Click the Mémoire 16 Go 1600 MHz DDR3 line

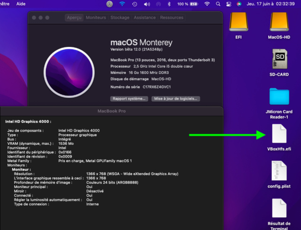pos(140,72)
